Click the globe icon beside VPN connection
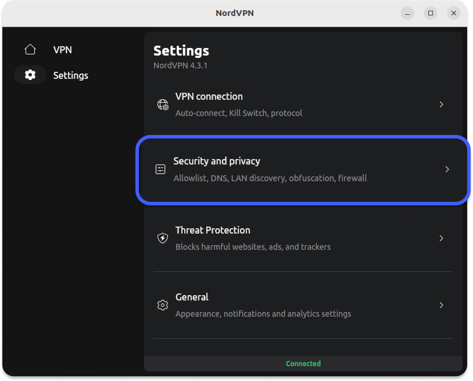The image size is (473, 381). 163,104
